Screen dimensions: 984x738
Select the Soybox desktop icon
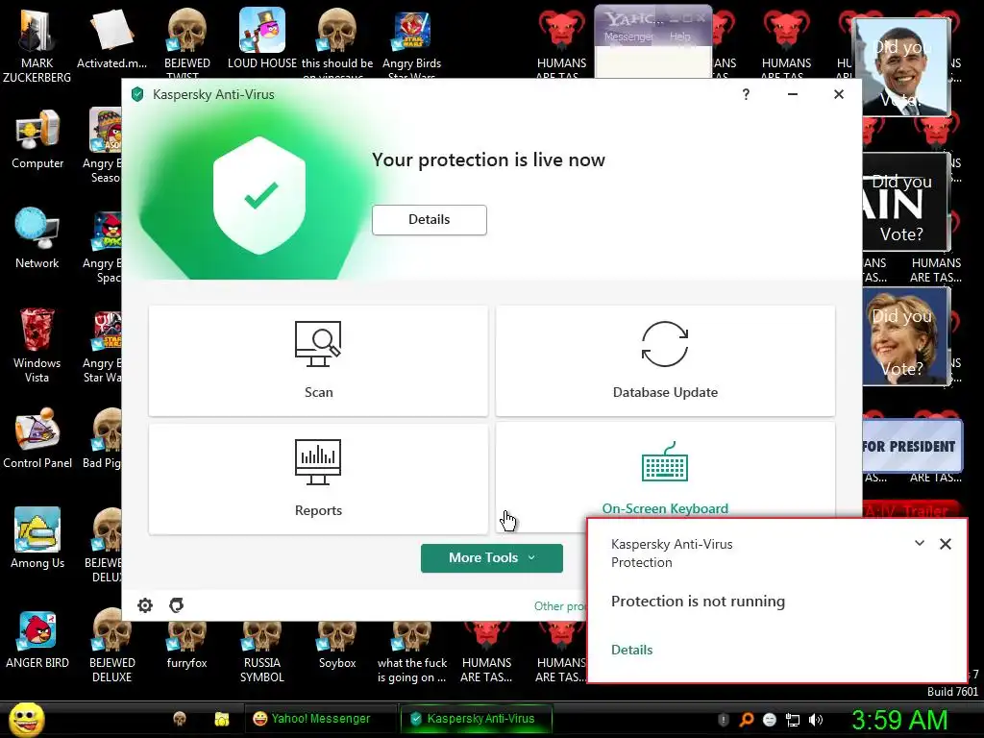337,645
